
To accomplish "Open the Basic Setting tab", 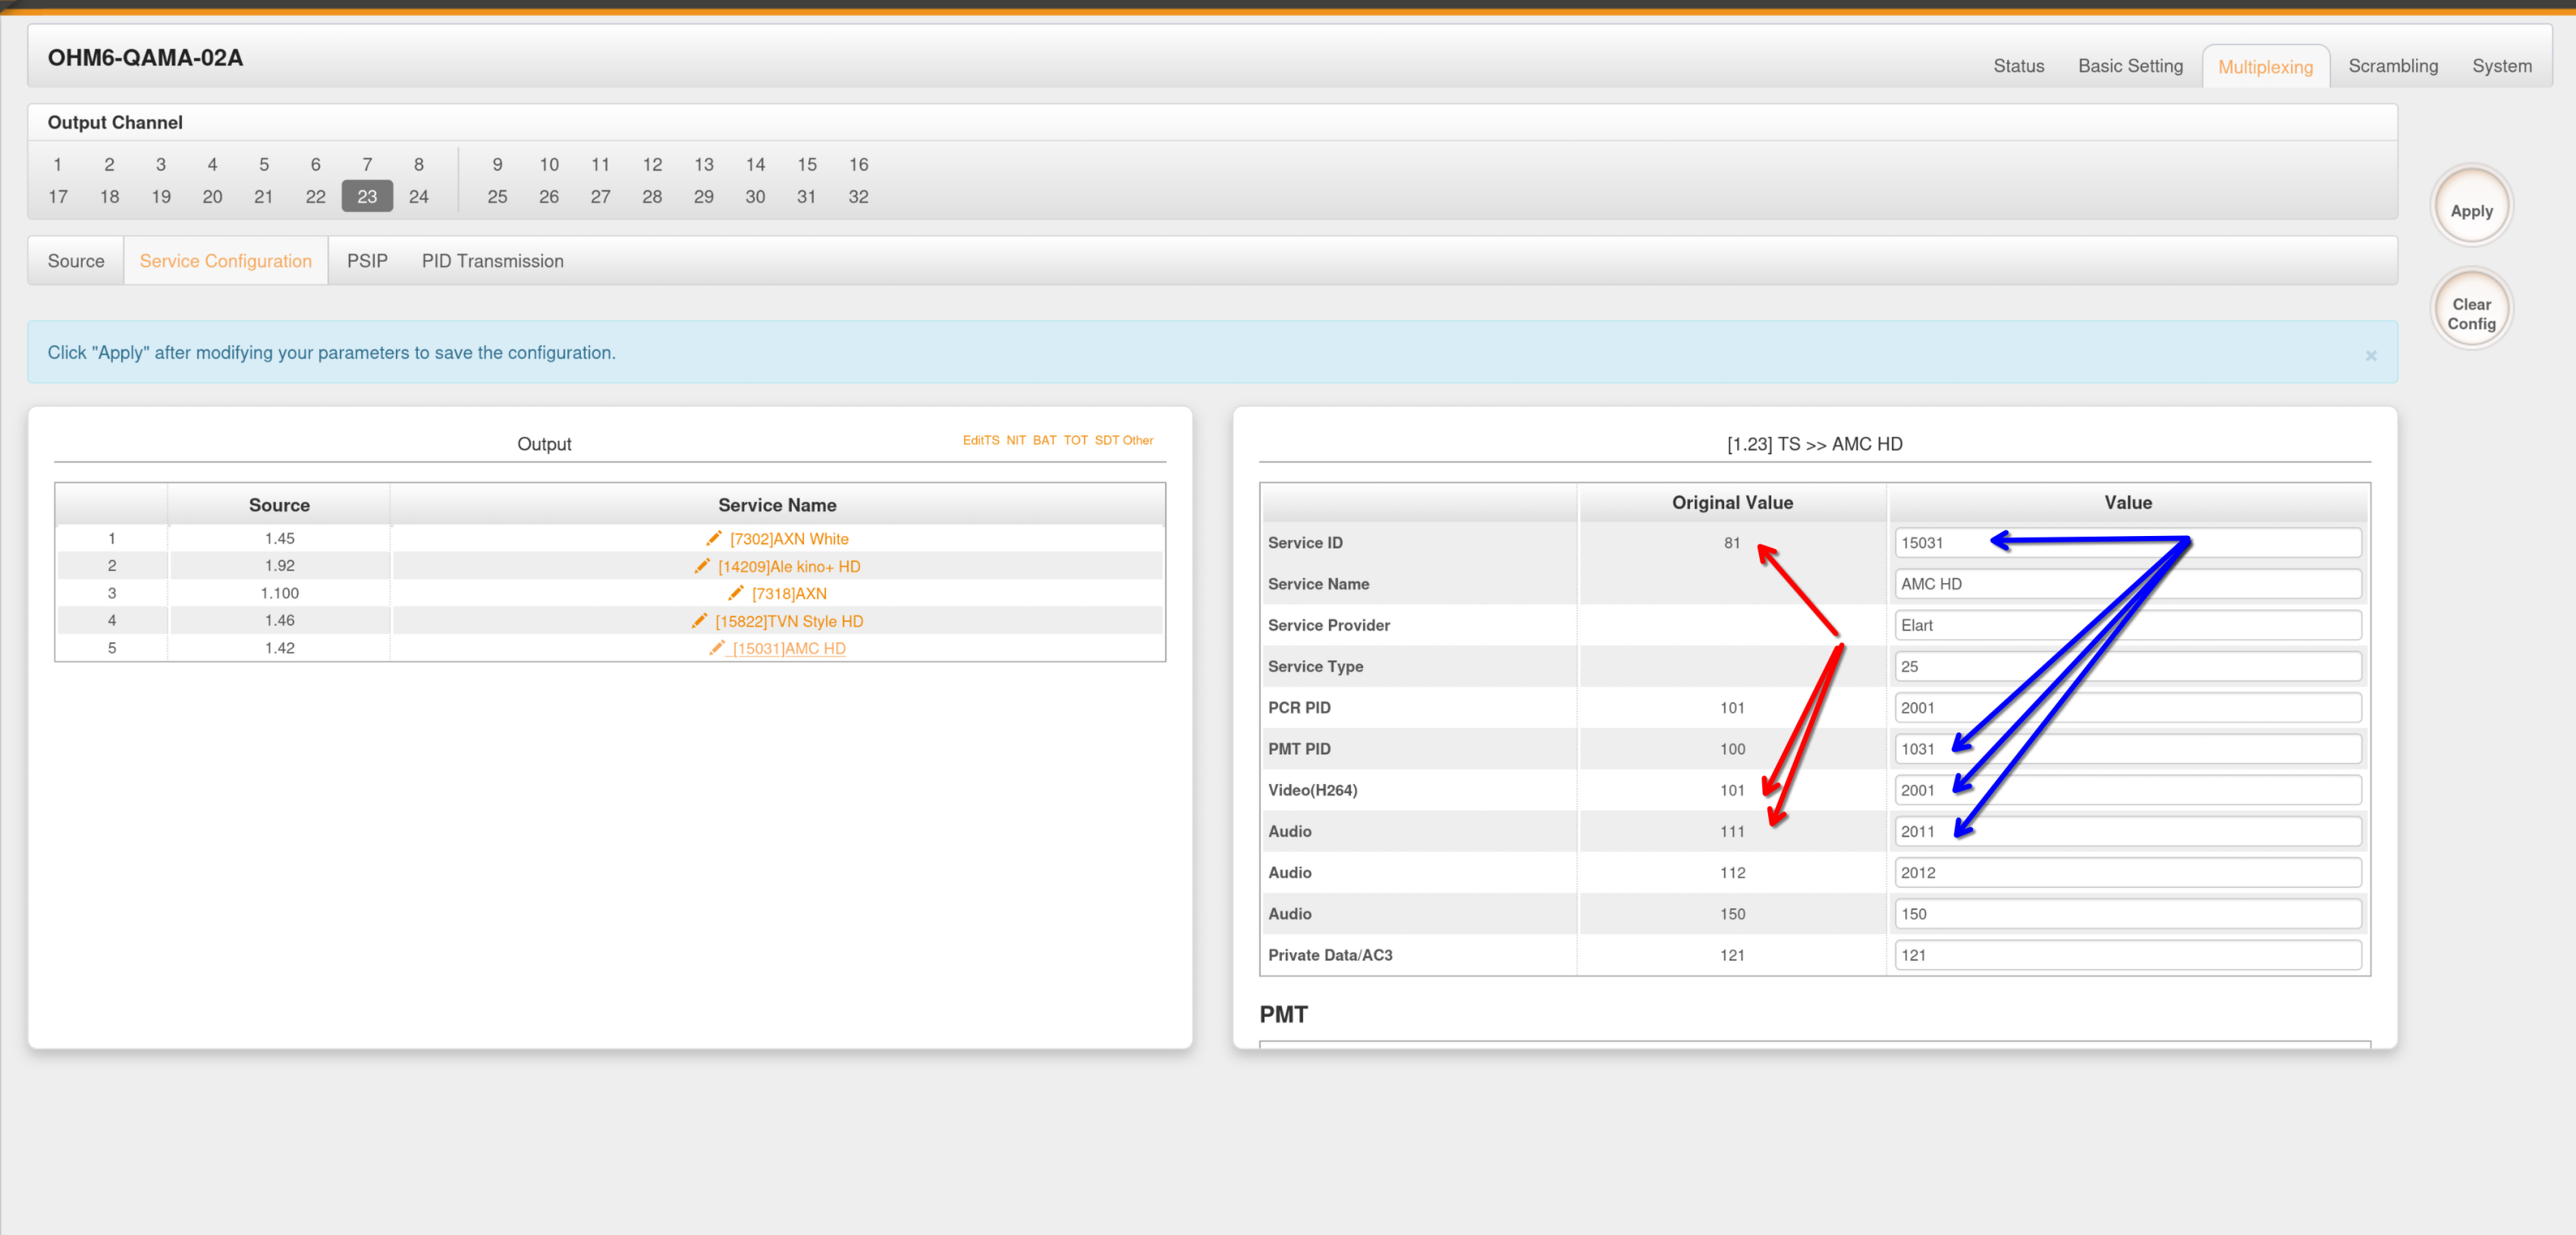I will 2130,66.
